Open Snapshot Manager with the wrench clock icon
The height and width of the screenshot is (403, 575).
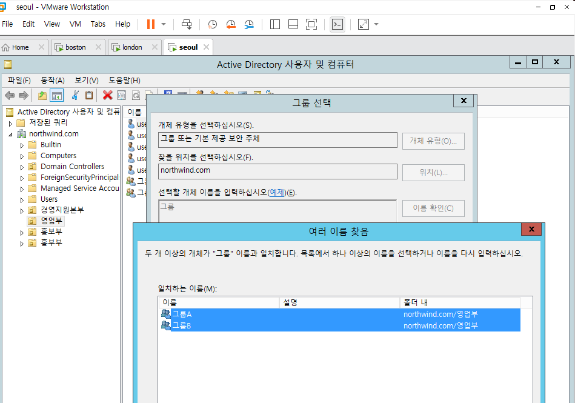pyautogui.click(x=249, y=24)
